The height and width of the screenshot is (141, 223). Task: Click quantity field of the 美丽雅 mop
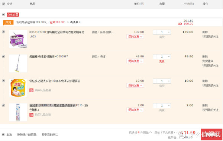162,57
